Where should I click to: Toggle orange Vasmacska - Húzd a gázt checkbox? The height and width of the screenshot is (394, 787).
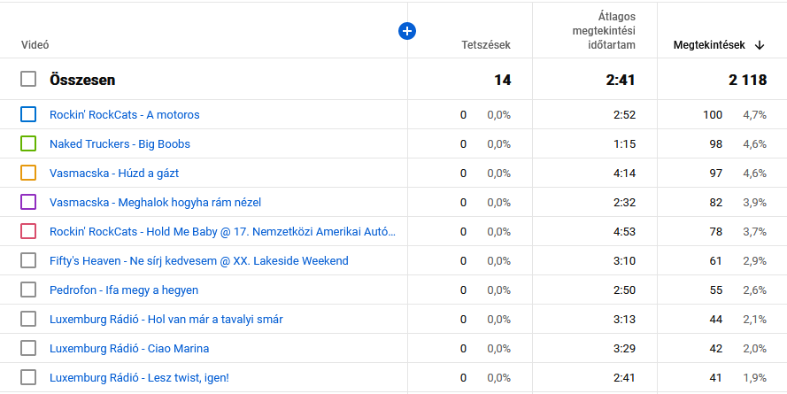tap(28, 173)
